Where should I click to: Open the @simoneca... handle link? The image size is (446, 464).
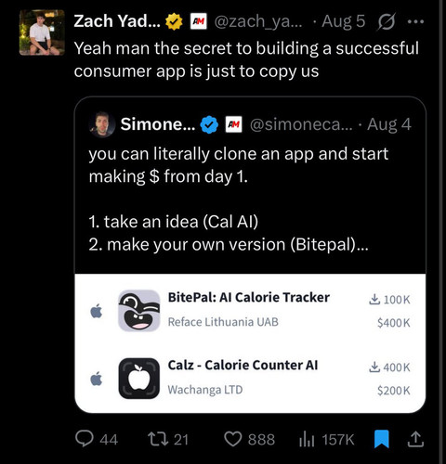[x=301, y=124]
